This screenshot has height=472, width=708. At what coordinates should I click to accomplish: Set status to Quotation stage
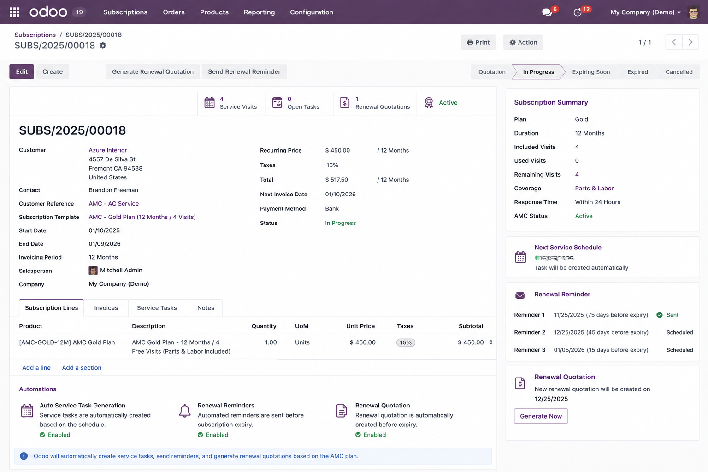tap(492, 72)
